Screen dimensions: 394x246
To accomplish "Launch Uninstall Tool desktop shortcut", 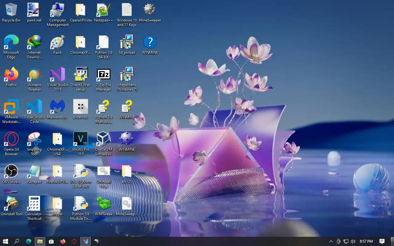I will click(x=11, y=206).
